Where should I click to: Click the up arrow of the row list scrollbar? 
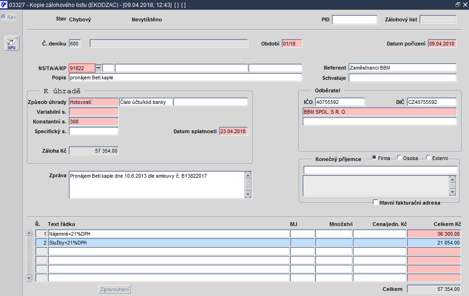[29, 233]
